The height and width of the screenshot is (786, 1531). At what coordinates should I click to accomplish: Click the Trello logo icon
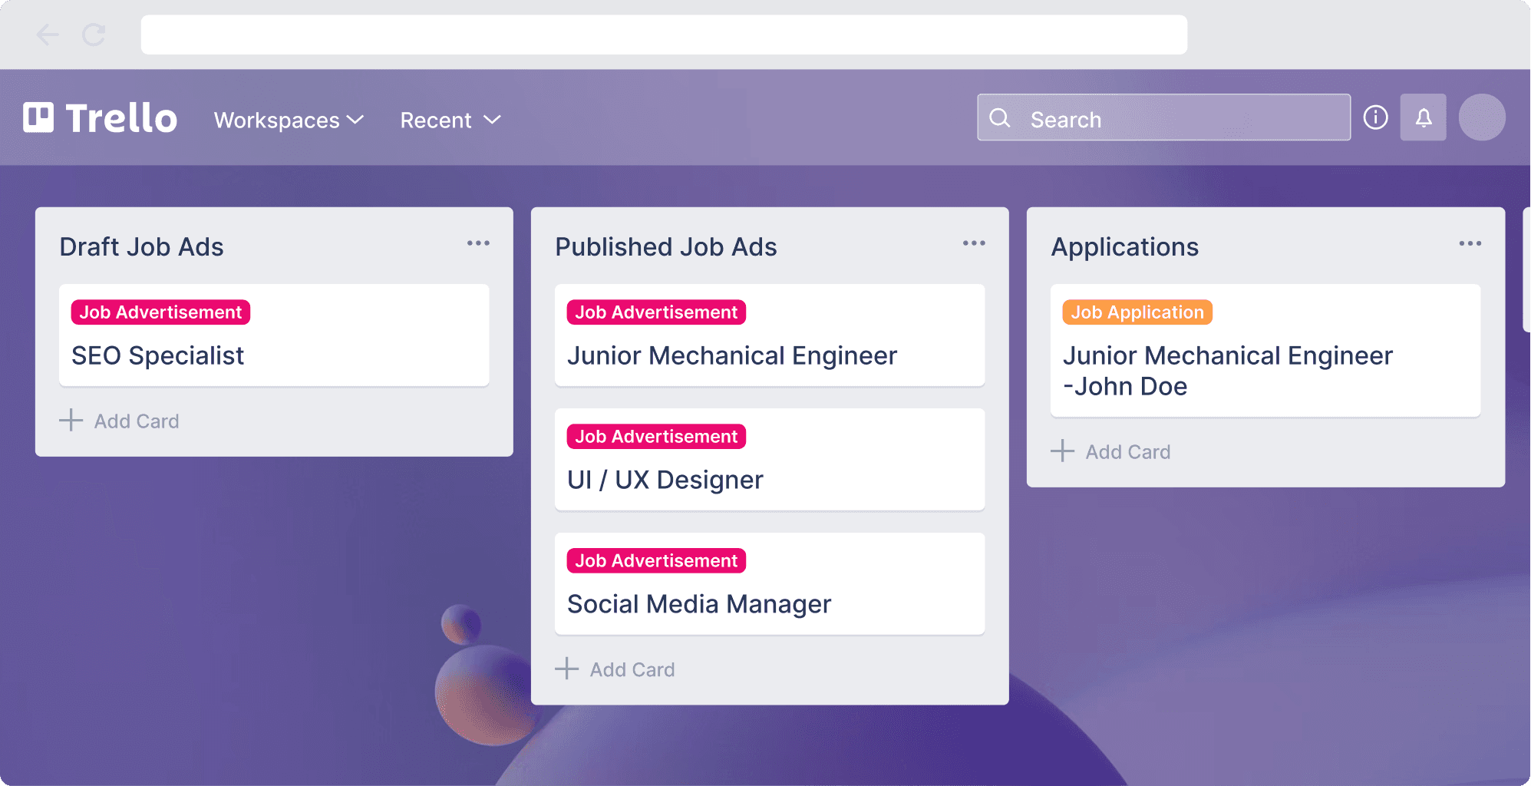[x=38, y=117]
